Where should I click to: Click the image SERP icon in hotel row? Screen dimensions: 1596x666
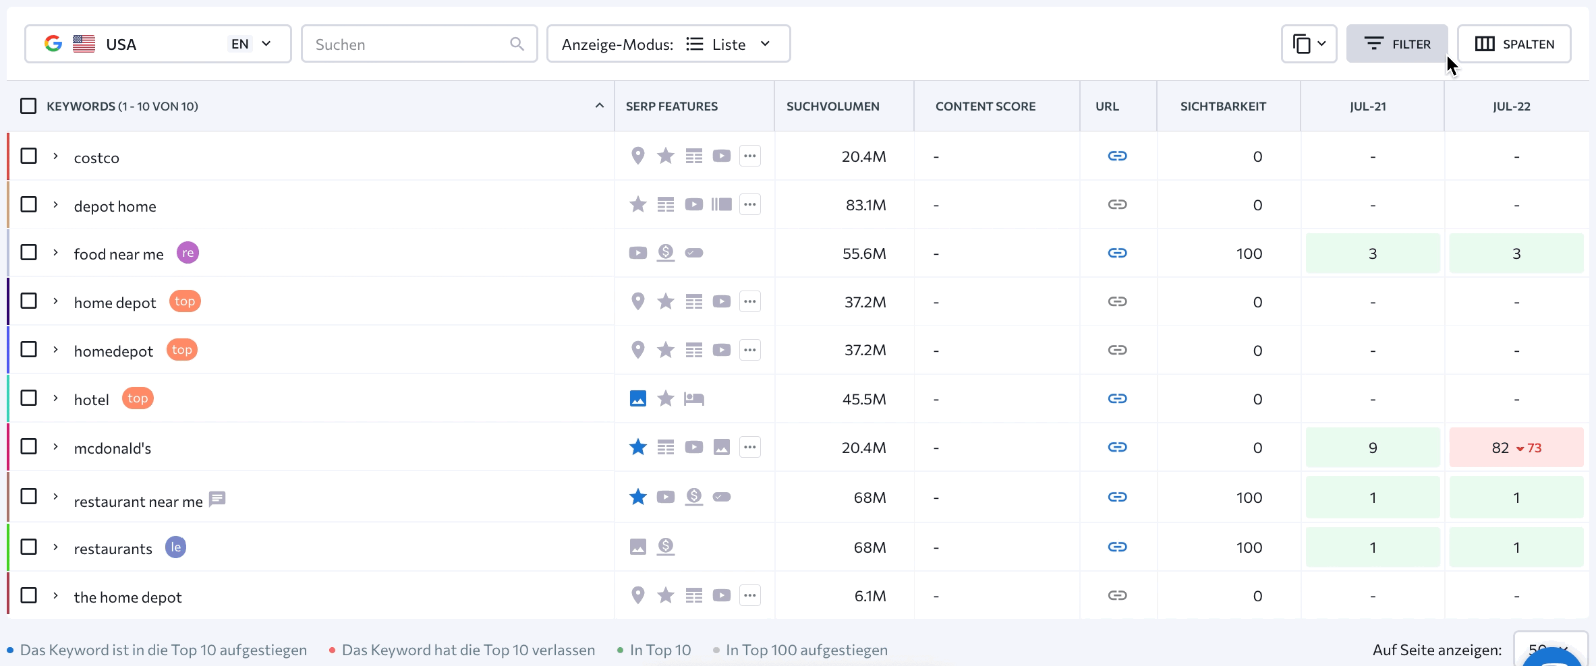coord(637,398)
